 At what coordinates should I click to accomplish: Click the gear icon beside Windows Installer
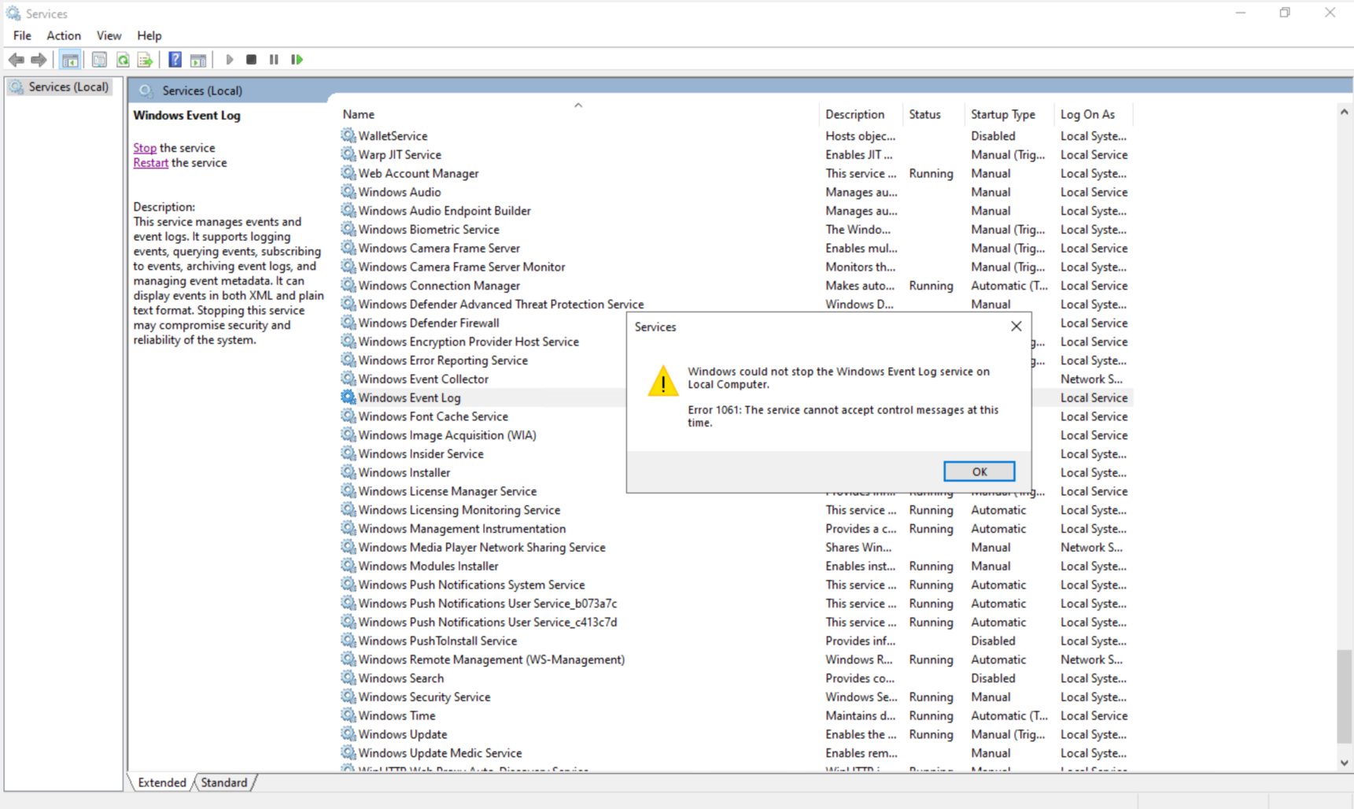(348, 472)
